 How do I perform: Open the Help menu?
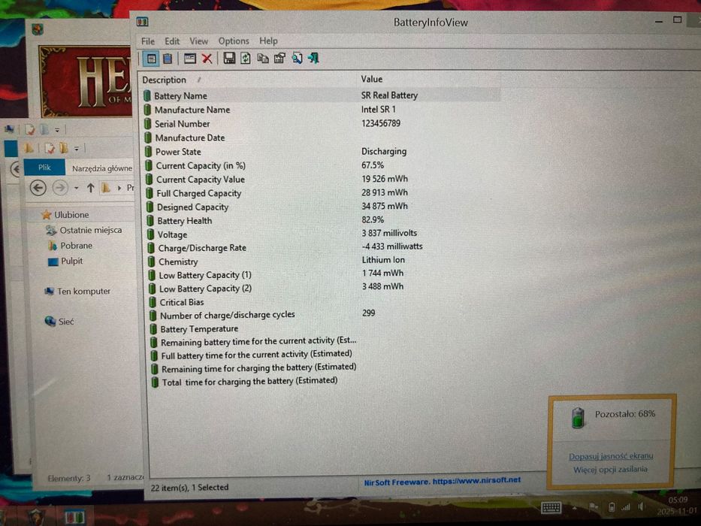268,41
